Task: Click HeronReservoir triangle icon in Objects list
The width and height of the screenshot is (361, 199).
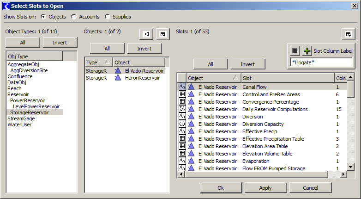Action: point(118,78)
